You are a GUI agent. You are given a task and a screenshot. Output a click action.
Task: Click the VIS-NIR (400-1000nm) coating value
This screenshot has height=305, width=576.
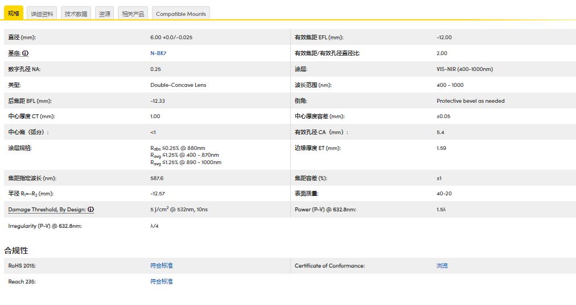click(464, 69)
